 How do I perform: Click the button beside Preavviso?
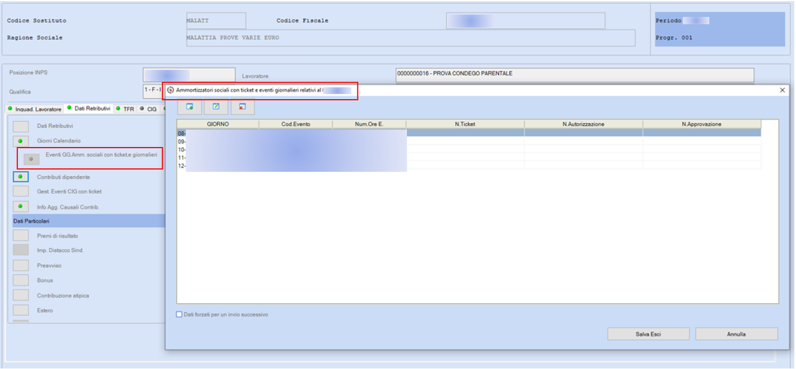(x=21, y=265)
